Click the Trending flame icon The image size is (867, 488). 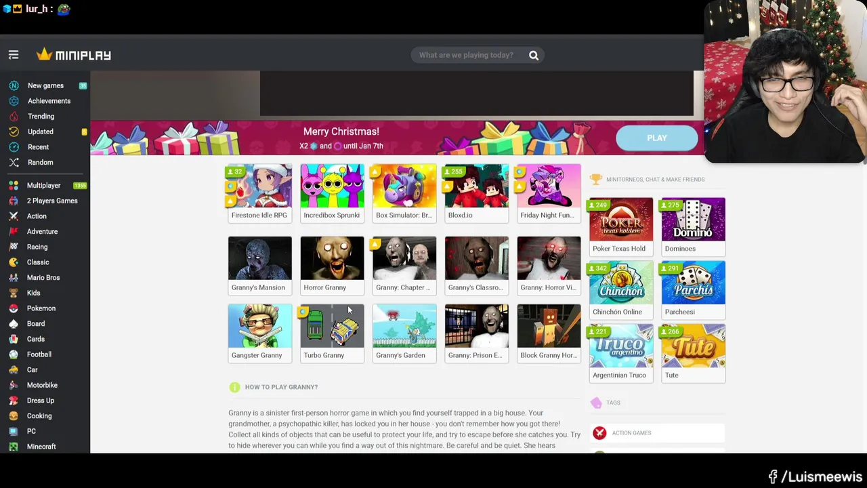point(14,117)
